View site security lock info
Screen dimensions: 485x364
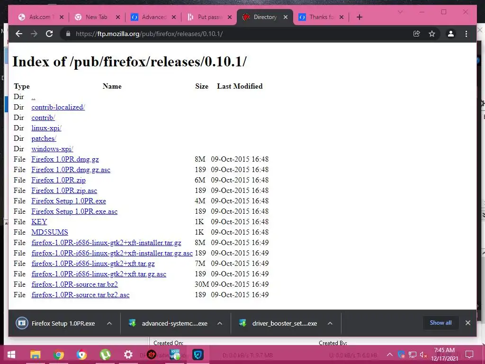68,34
